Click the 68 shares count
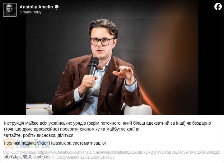224x163 pixels. 45,156
